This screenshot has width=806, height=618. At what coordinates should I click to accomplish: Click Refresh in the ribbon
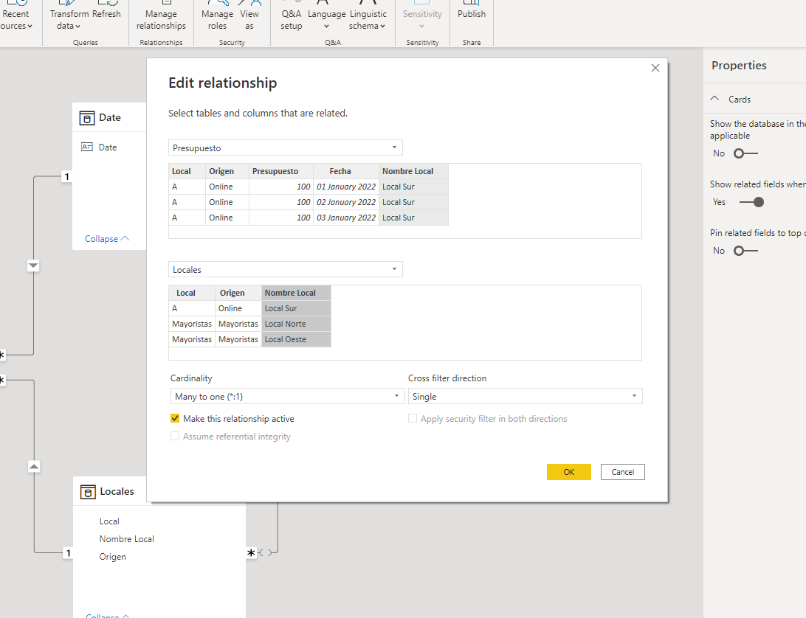[106, 14]
